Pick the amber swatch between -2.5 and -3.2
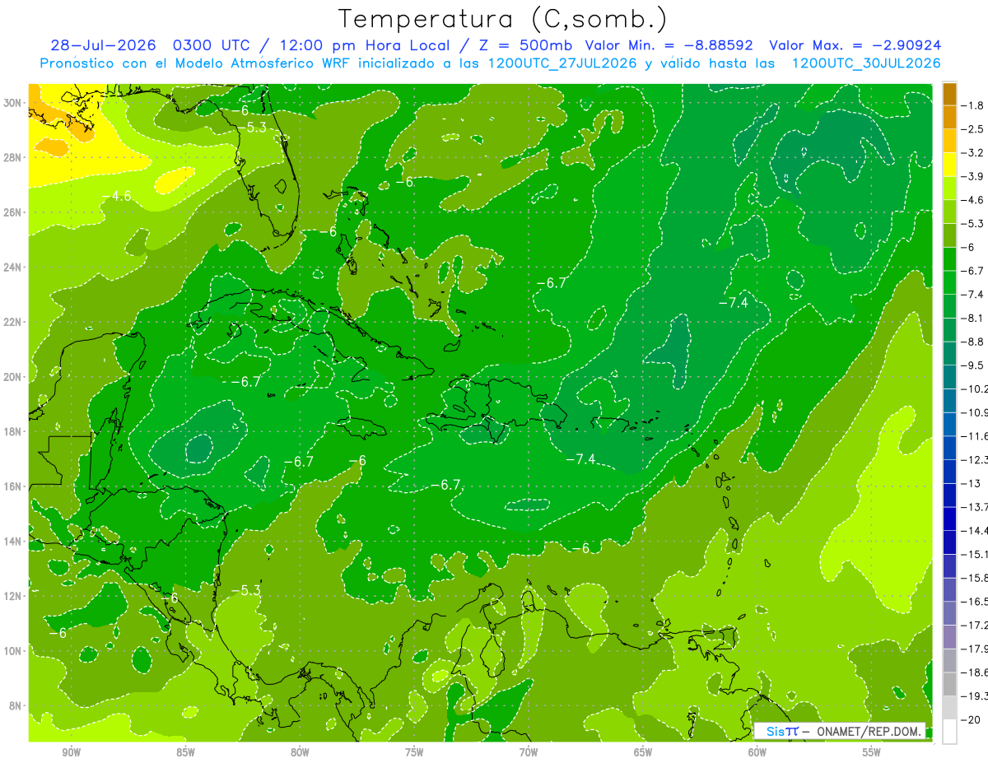The width and height of the screenshot is (988, 763). click(x=948, y=141)
